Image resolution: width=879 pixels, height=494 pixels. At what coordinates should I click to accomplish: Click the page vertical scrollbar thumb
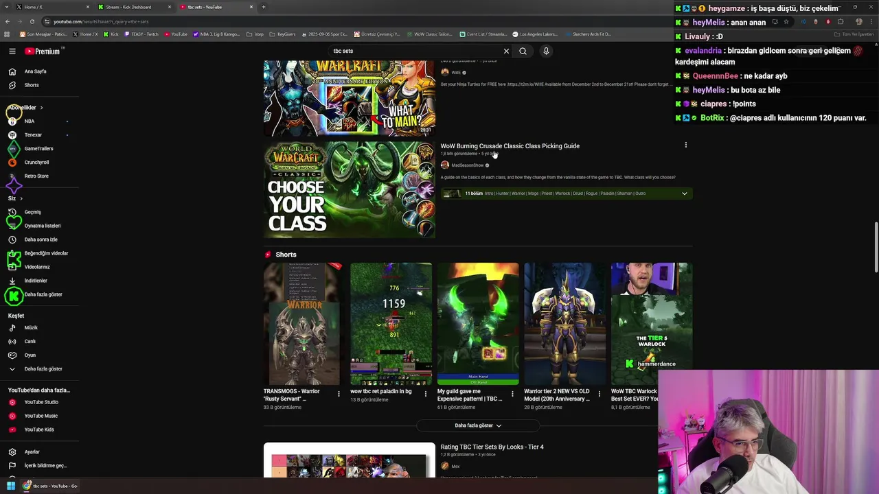click(x=876, y=247)
